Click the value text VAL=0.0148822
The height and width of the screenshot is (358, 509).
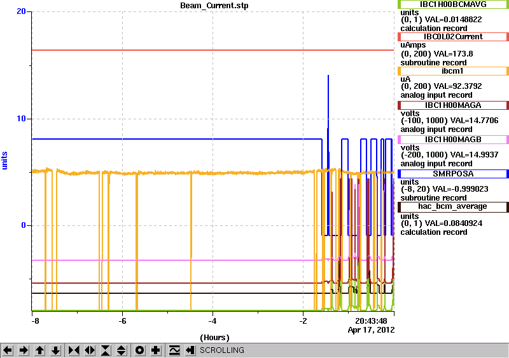[454, 20]
